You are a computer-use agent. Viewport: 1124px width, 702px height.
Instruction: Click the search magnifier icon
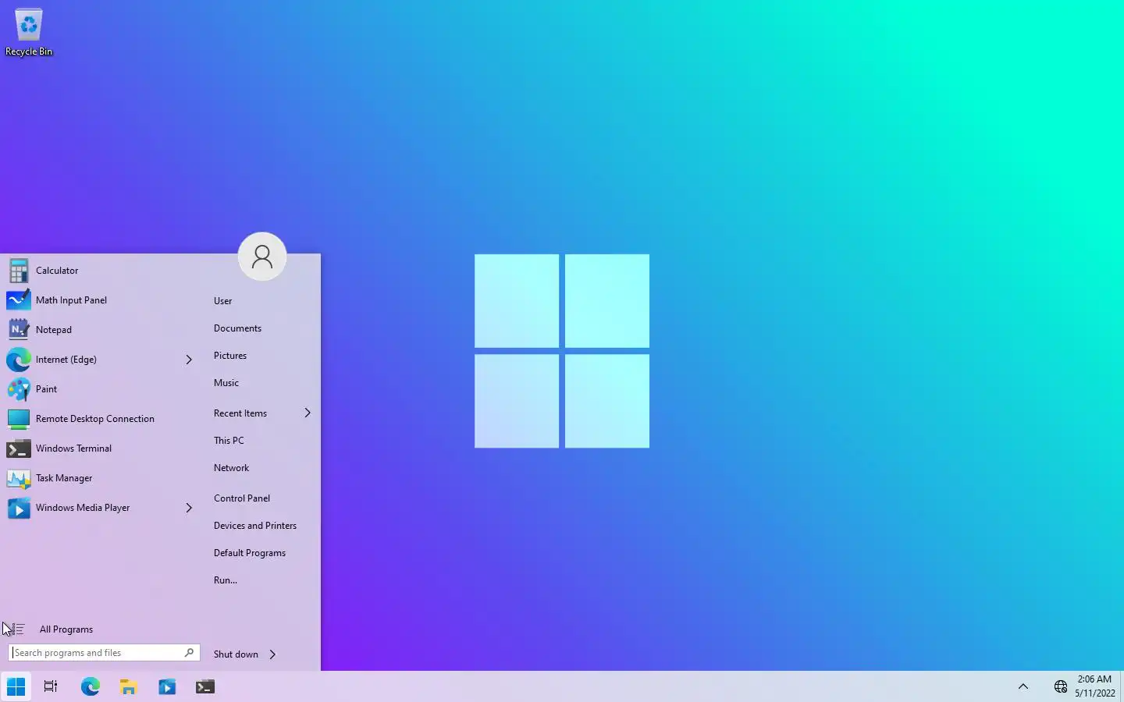[x=189, y=653]
